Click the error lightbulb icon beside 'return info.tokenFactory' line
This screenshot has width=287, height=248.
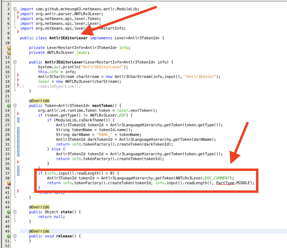[x=9, y=183]
